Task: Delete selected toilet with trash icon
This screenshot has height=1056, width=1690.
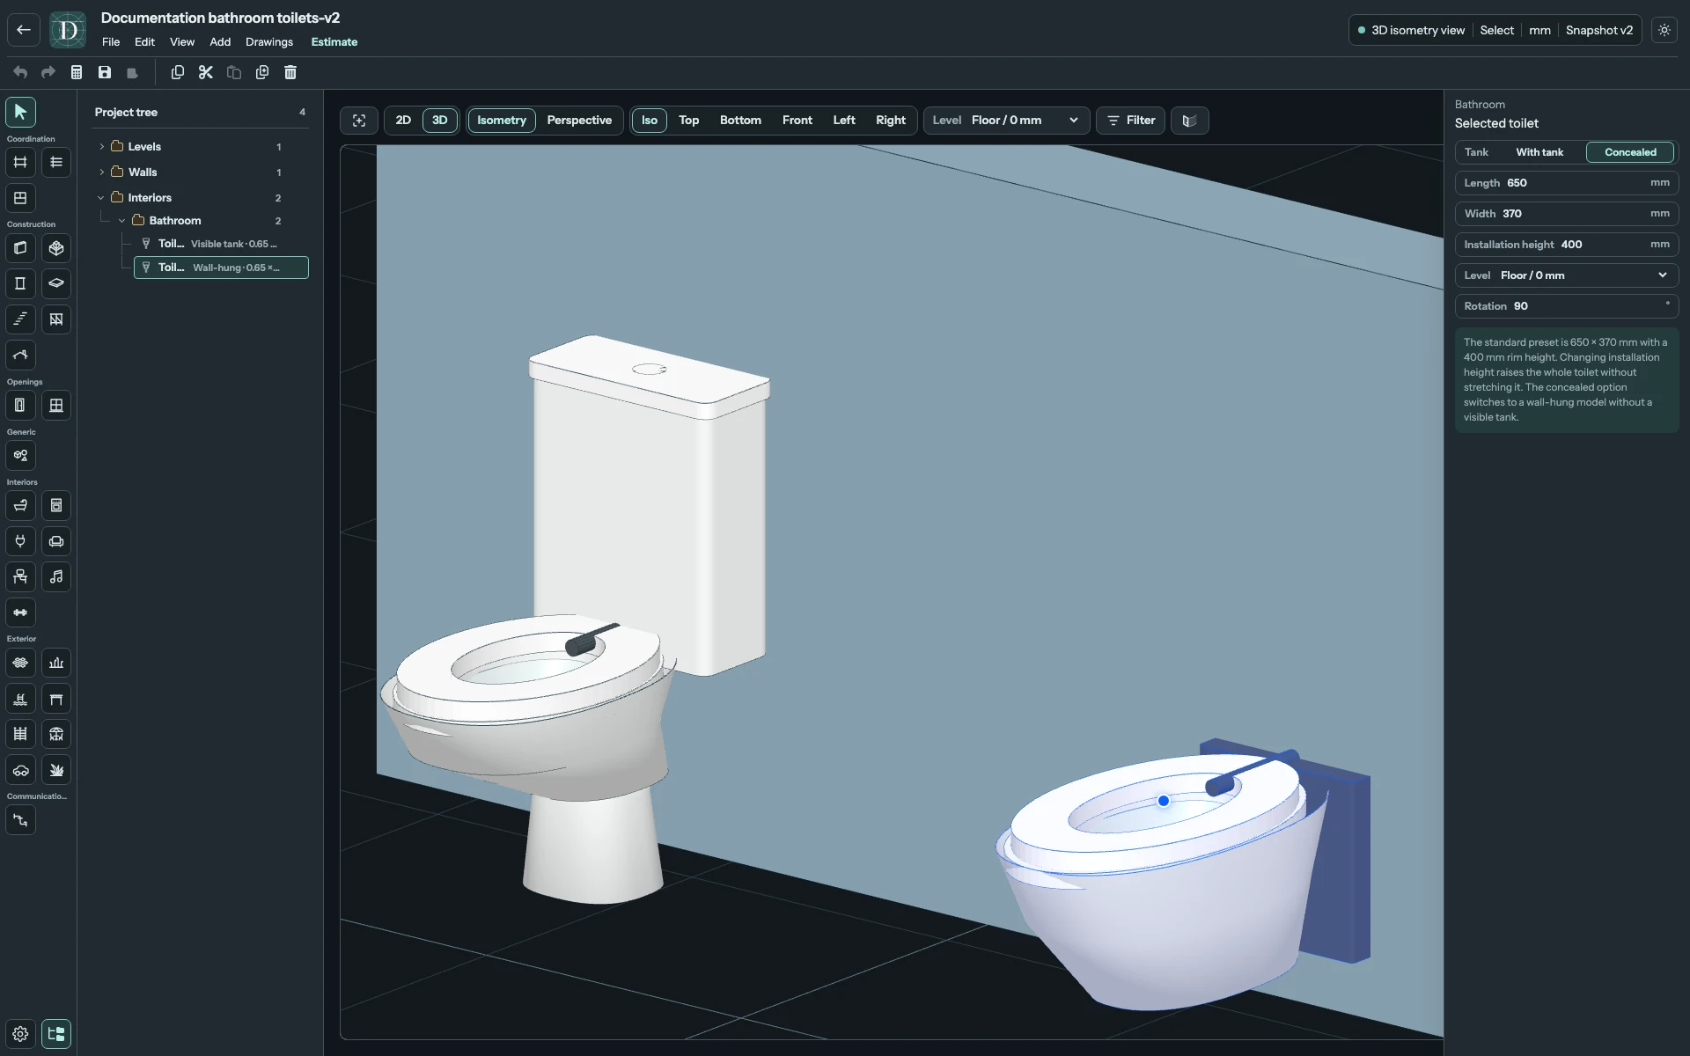Action: 290,72
